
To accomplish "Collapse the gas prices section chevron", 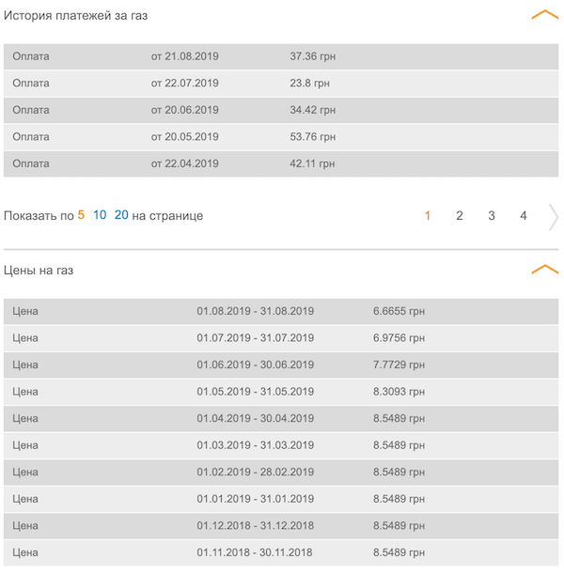I will pos(544,269).
